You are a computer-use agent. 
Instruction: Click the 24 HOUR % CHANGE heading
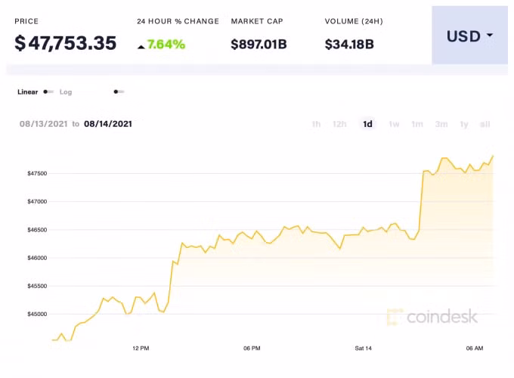[x=178, y=21]
